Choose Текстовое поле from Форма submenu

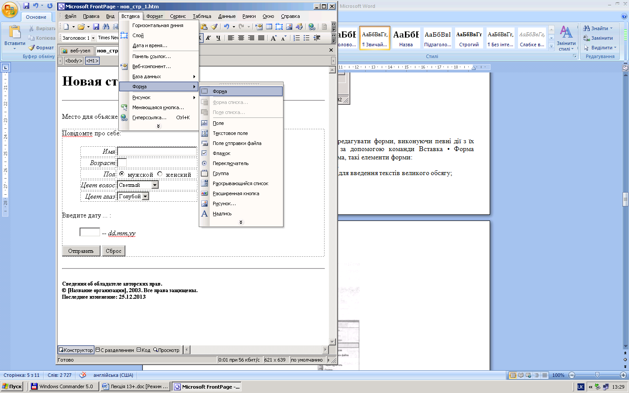230,133
